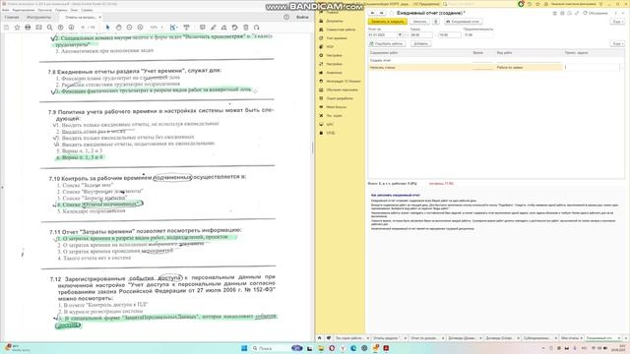Click the page number field in Acrobat

pyautogui.click(x=83, y=28)
